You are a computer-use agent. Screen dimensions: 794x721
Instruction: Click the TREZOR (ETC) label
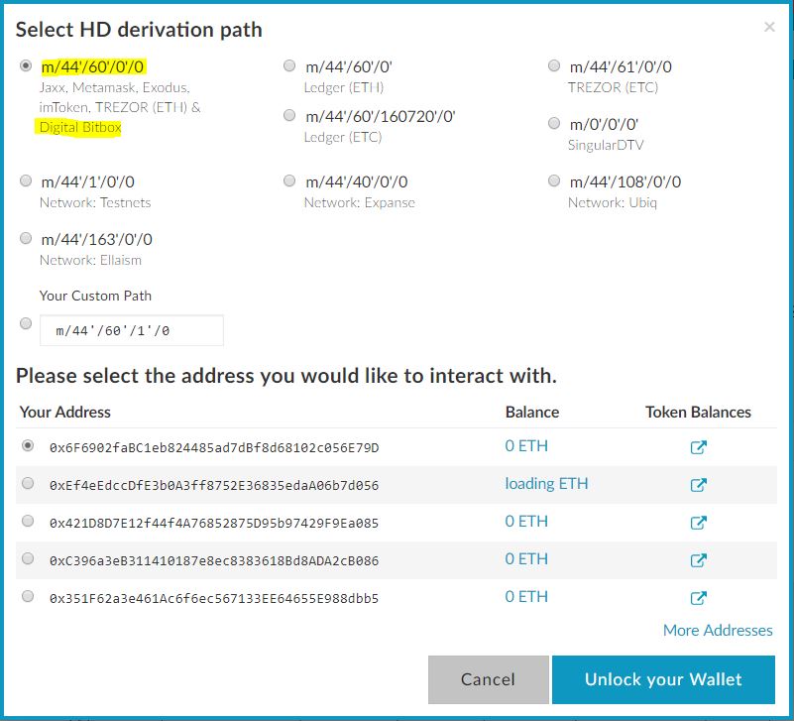click(613, 87)
